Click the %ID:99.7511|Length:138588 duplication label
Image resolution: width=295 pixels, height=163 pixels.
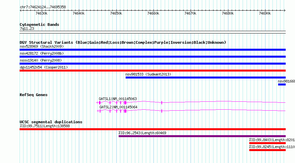pyautogui.click(x=45, y=126)
